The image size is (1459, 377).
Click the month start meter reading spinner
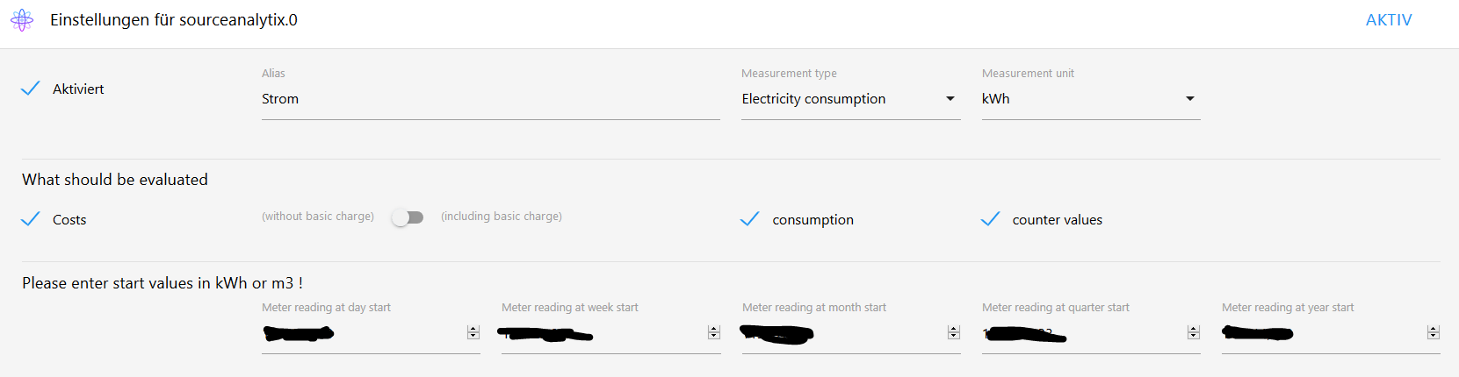[953, 332]
